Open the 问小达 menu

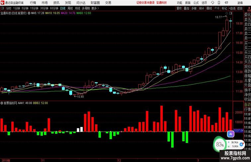[81, 3]
